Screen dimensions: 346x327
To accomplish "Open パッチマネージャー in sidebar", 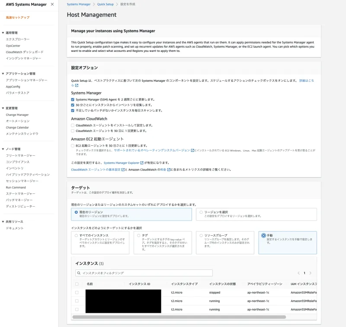I will [19, 200].
